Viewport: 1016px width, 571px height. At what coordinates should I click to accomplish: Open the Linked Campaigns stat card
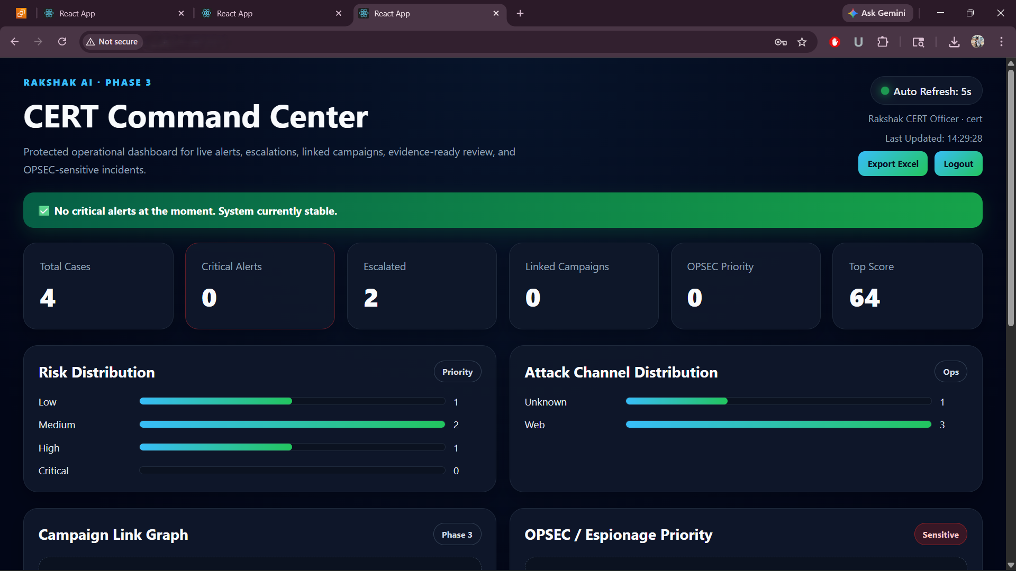click(x=584, y=286)
